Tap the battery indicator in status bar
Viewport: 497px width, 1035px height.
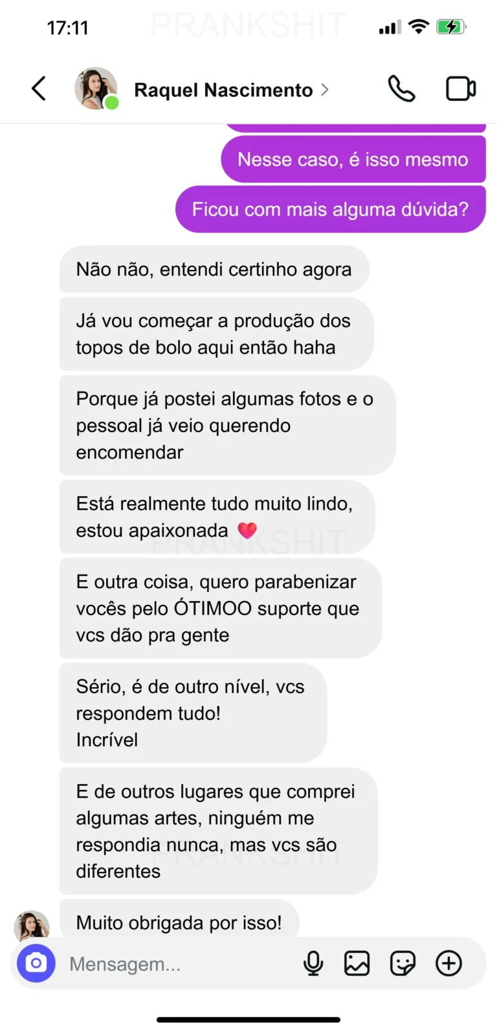[x=451, y=27]
